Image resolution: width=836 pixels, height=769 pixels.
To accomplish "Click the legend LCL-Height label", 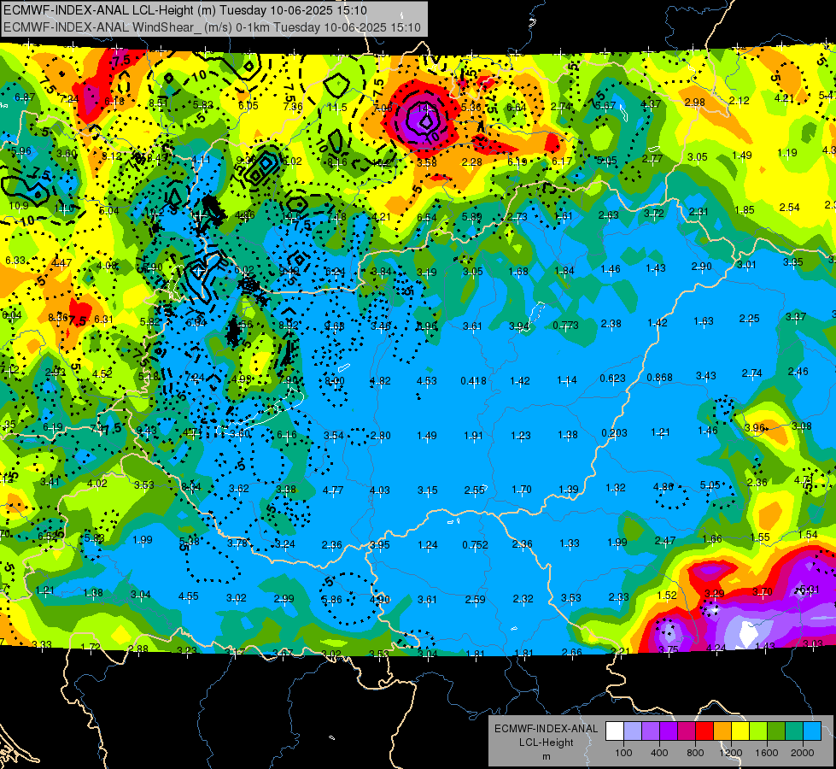I will point(546,743).
